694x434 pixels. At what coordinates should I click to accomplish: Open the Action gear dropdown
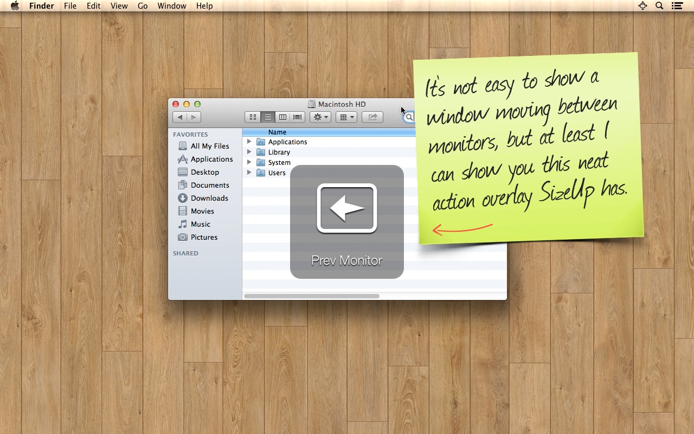click(x=320, y=117)
